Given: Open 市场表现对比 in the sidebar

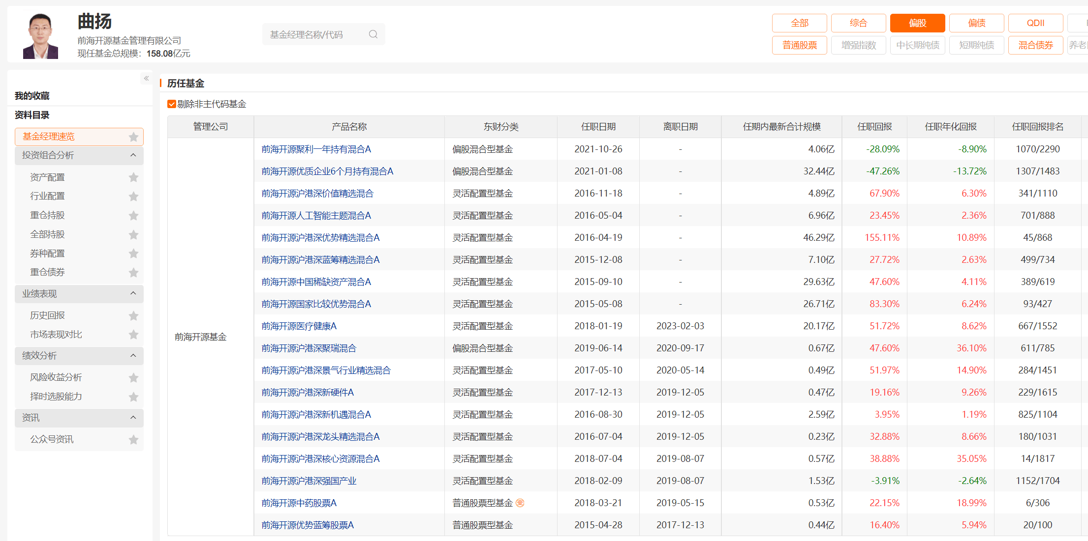Looking at the screenshot, I should tap(56, 335).
